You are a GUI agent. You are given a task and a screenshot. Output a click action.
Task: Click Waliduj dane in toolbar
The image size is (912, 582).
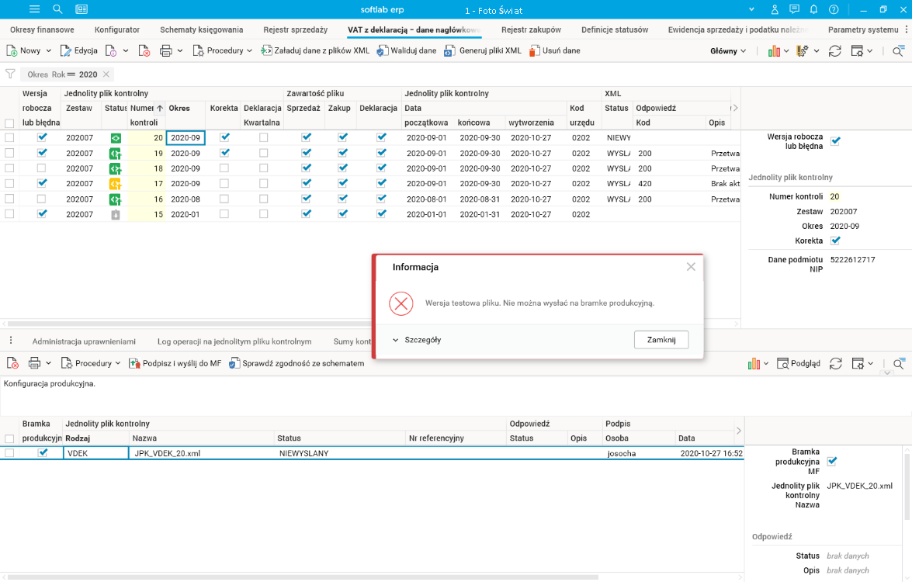pyautogui.click(x=407, y=50)
